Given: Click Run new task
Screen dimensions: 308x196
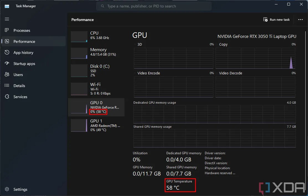Looking at the screenshot, I should (277, 19).
